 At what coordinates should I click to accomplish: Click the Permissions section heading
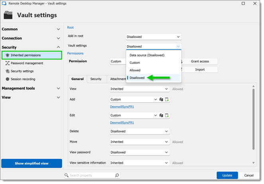click(x=75, y=53)
